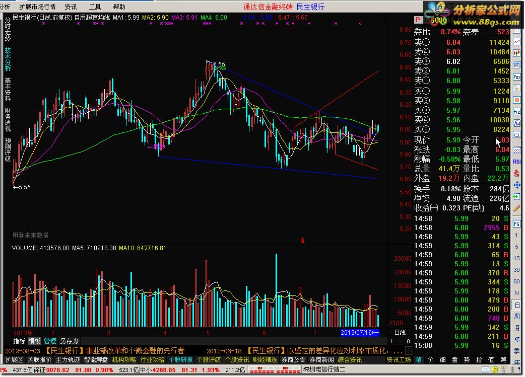This screenshot has height=377, width=525.
Task: Select the pencil drawing tool icon
Action: point(517,208)
